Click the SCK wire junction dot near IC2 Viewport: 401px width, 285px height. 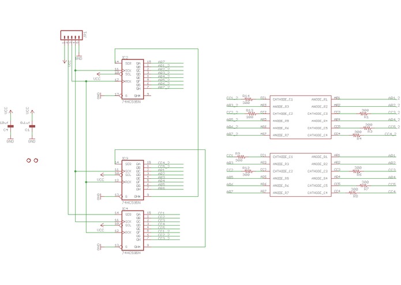coord(75,70)
